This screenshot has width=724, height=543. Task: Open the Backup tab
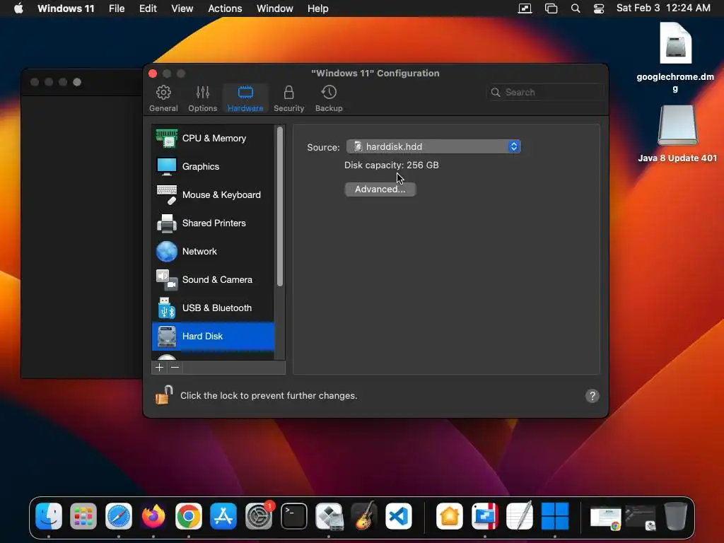[x=329, y=98]
